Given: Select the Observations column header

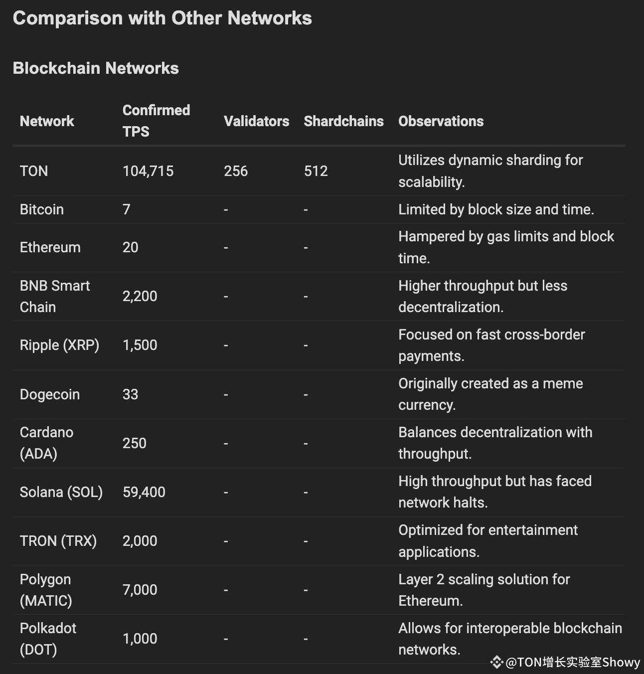Looking at the screenshot, I should point(441,121).
